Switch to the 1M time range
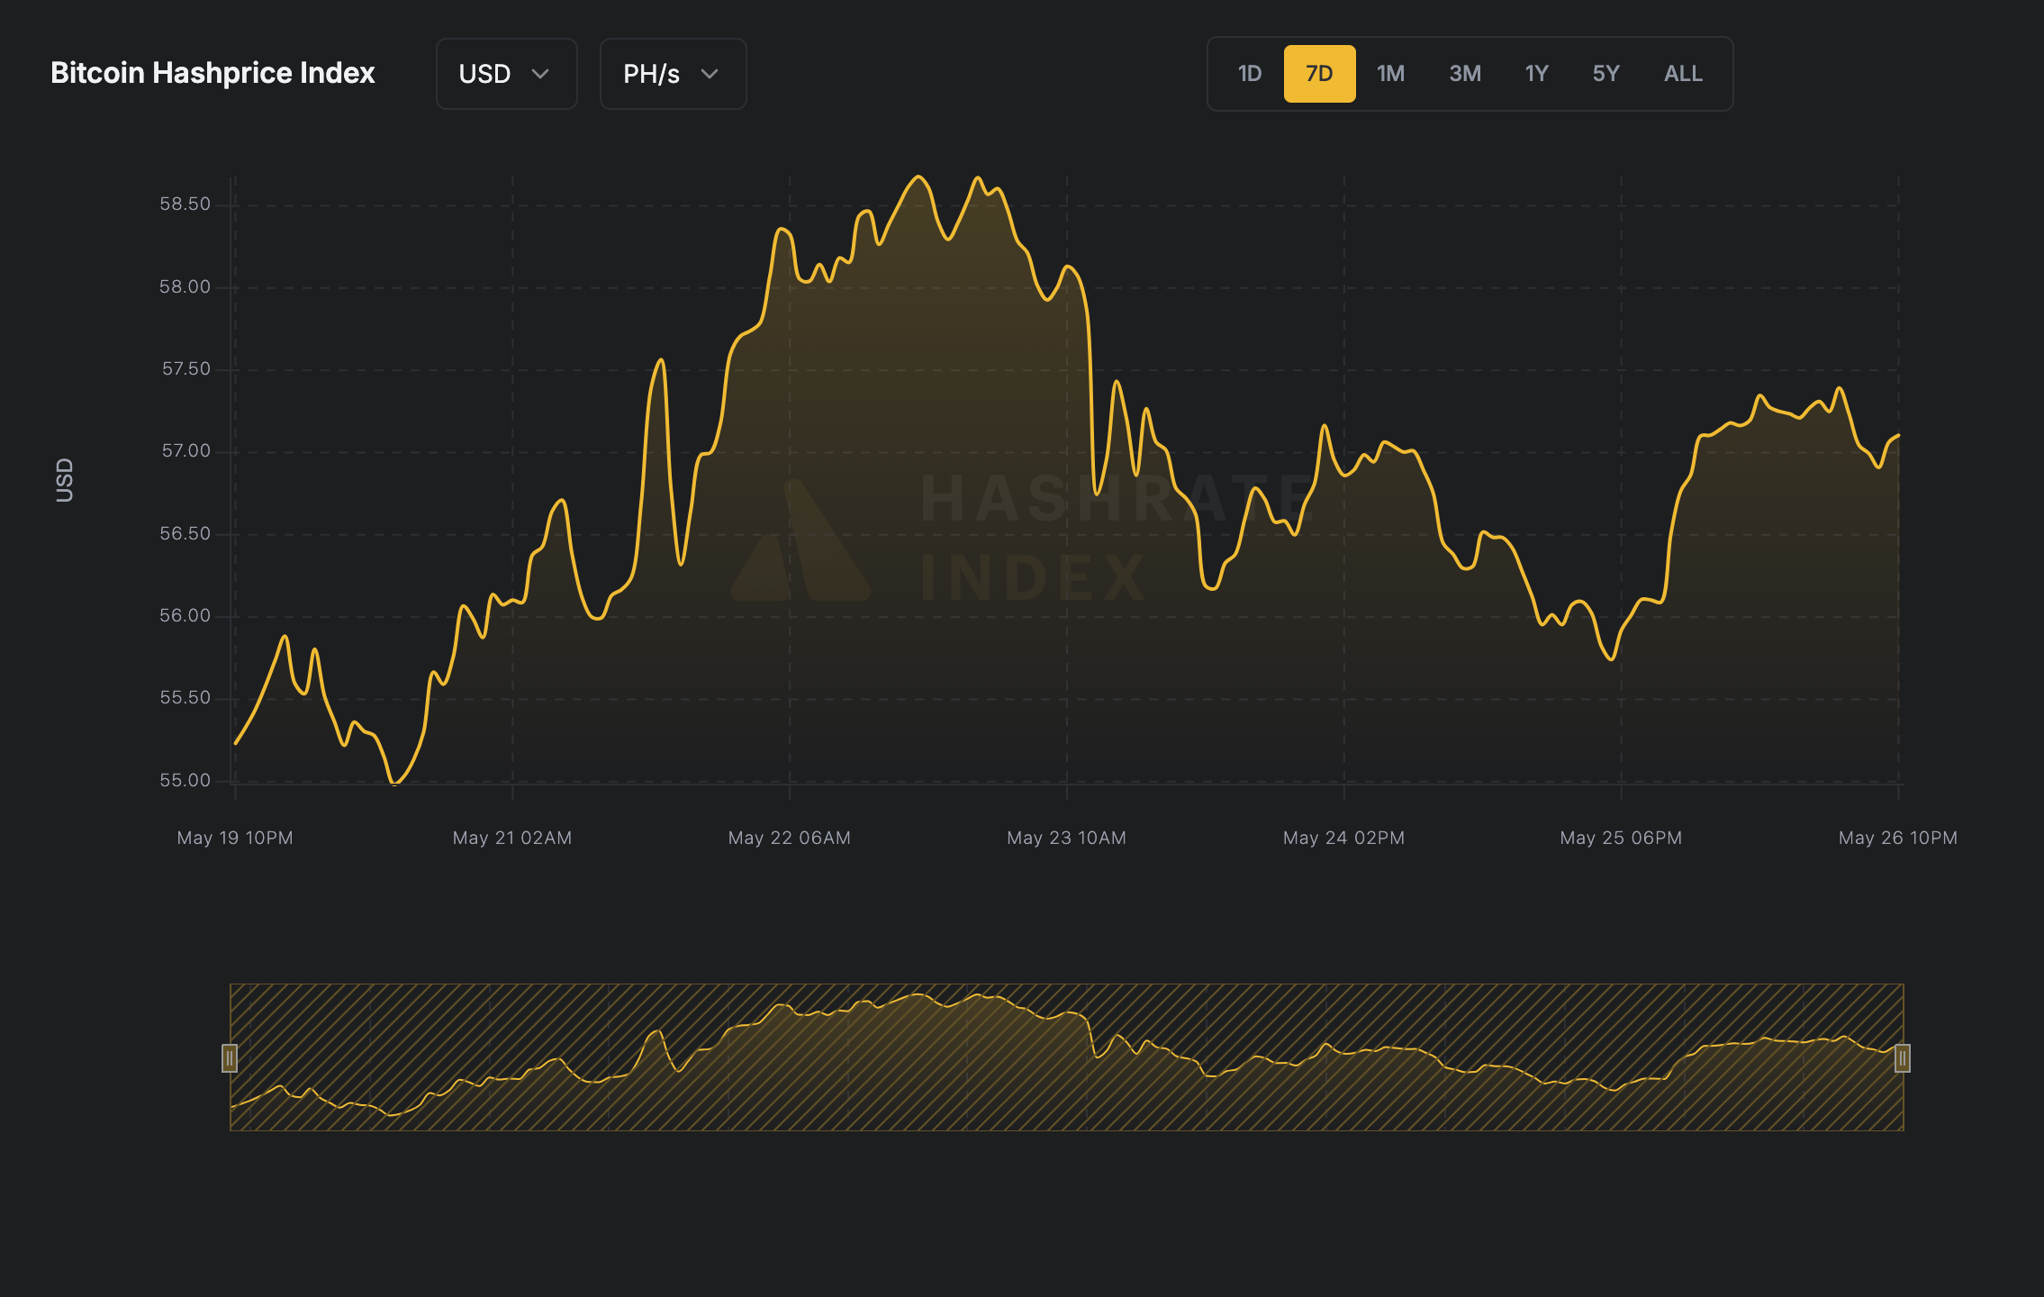This screenshot has height=1297, width=2044. click(x=1390, y=74)
